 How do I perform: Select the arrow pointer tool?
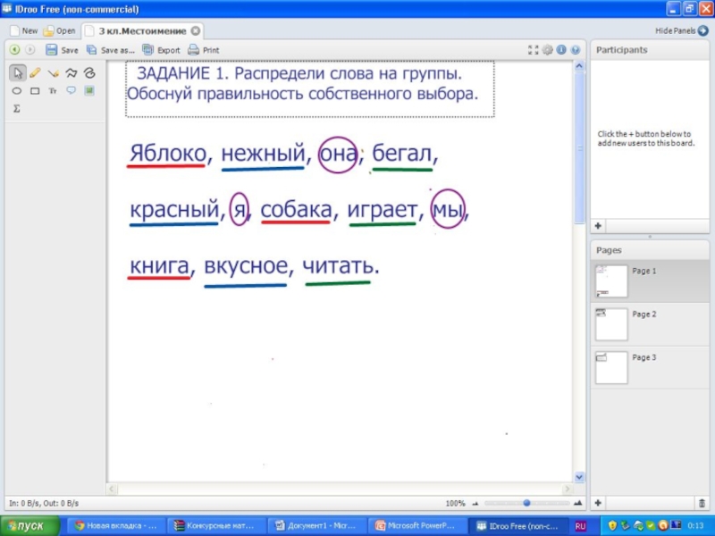pos(17,73)
